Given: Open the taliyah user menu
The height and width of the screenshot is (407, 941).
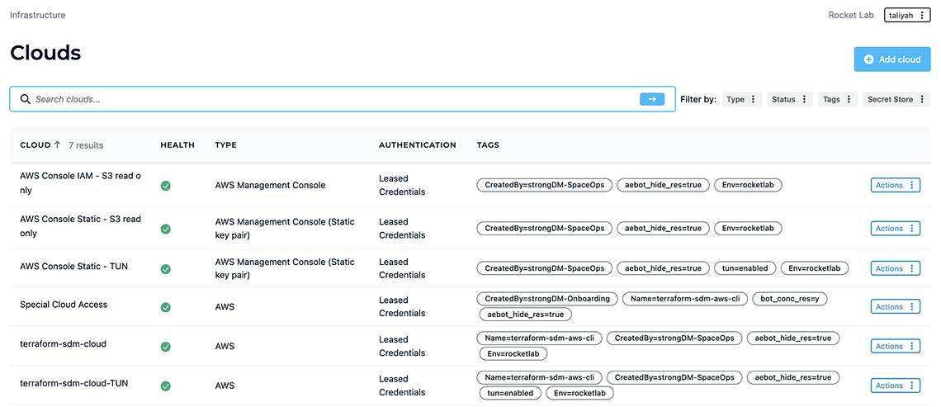Looking at the screenshot, I should point(907,15).
